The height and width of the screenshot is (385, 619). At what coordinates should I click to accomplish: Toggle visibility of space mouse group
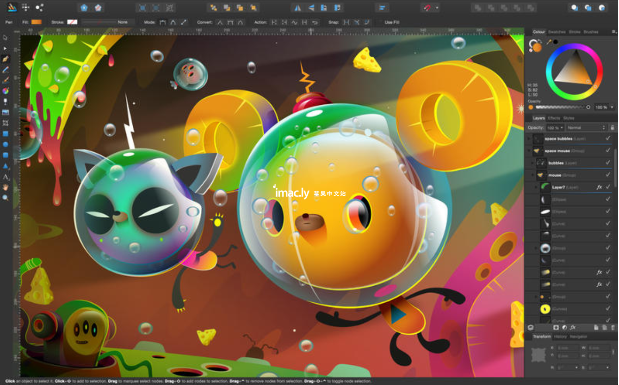point(608,150)
